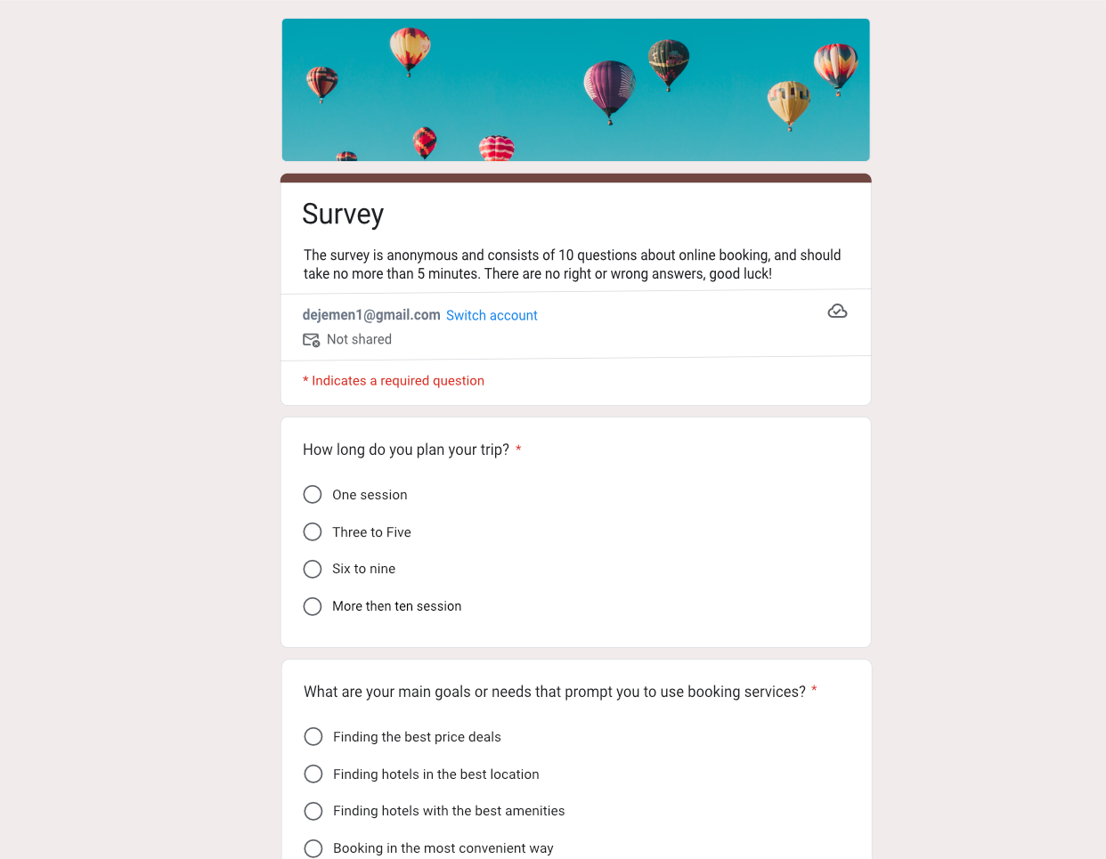Viewport: 1106px width, 859px height.
Task: Select Finding the best price deals
Action: pyautogui.click(x=313, y=737)
